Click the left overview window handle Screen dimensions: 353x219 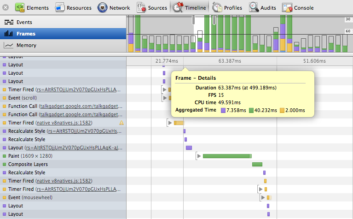193,20
